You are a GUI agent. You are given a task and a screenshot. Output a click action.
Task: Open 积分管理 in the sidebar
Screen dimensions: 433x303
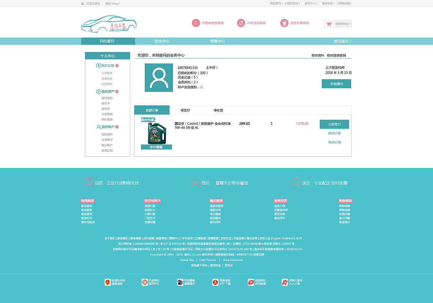[107, 120]
